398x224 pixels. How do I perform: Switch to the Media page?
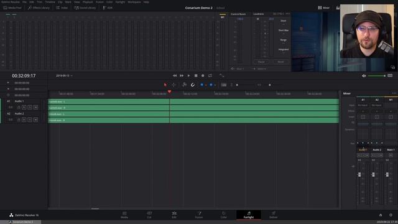point(124,215)
